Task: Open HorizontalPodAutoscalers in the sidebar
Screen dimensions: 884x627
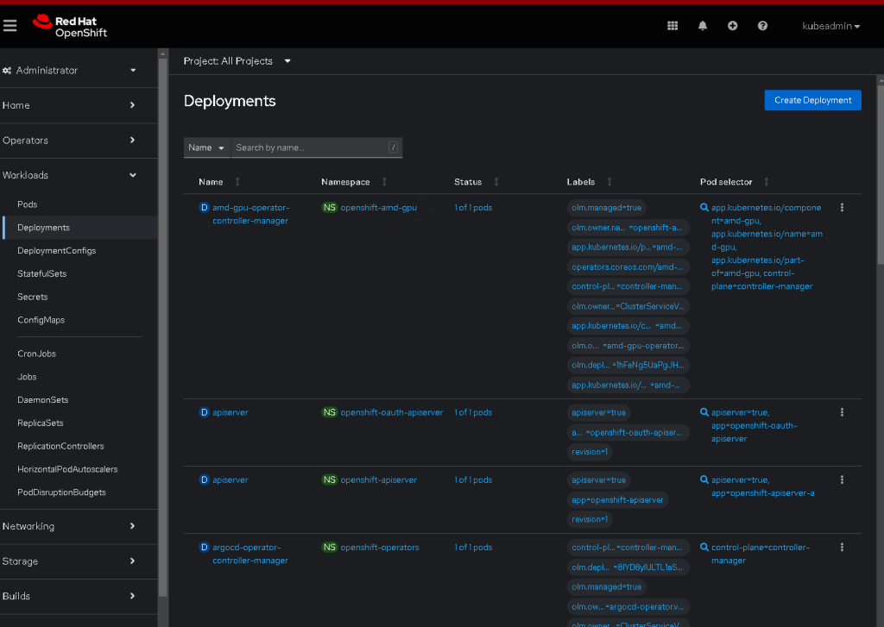Action: click(67, 469)
